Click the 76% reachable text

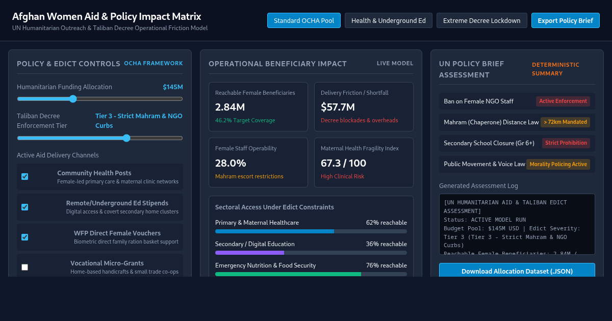tap(386, 265)
